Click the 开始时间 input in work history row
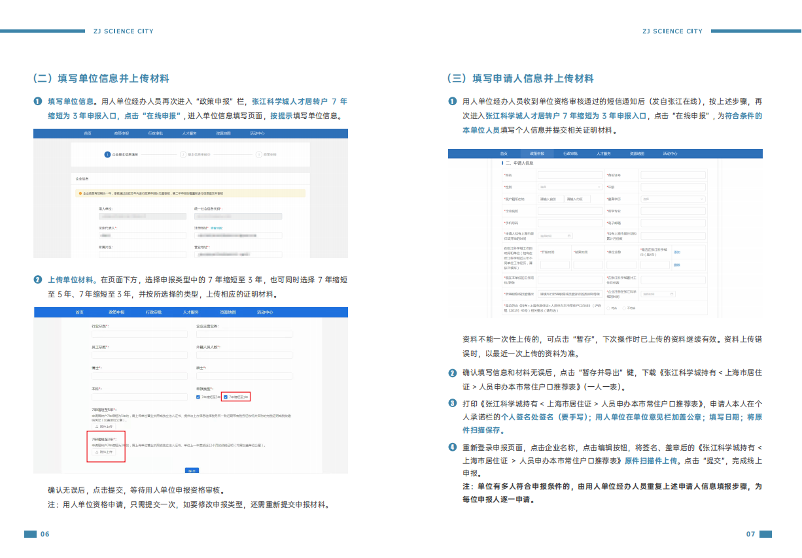This screenshot has width=802, height=558. 555,265
